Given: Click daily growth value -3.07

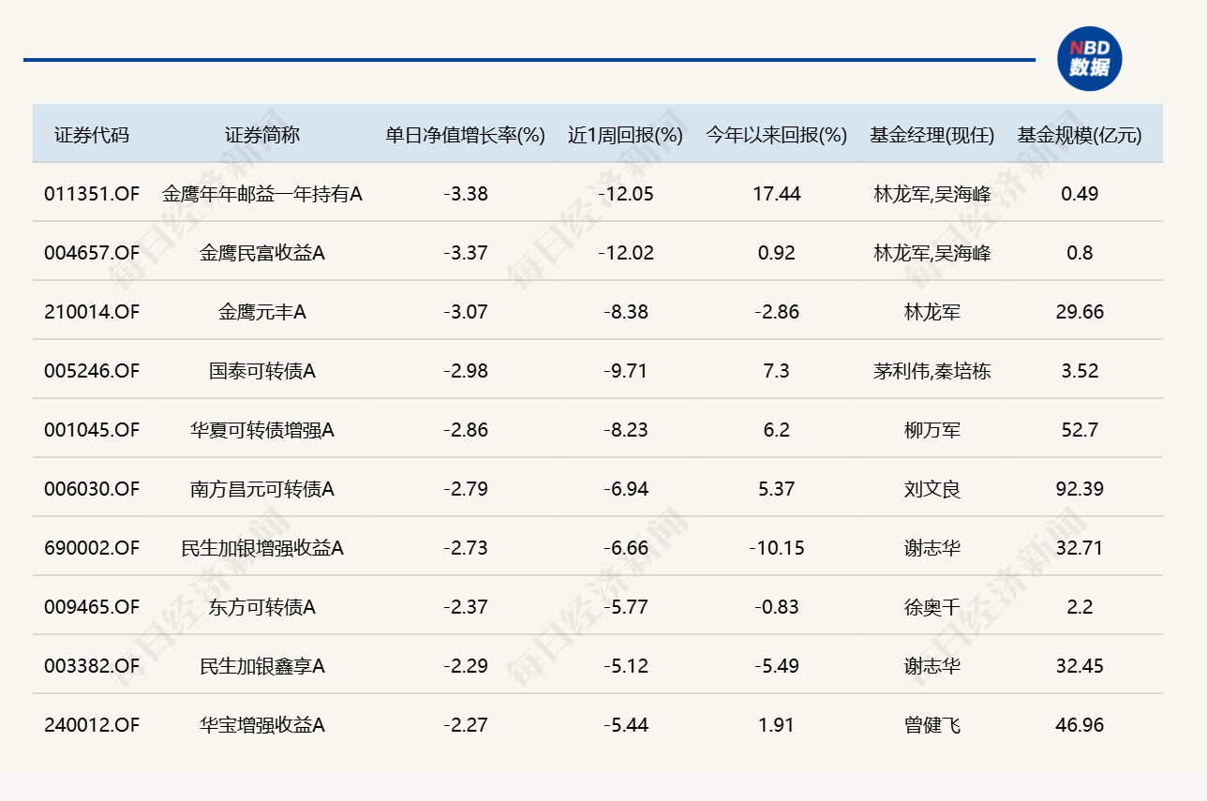Looking at the screenshot, I should tap(466, 312).
